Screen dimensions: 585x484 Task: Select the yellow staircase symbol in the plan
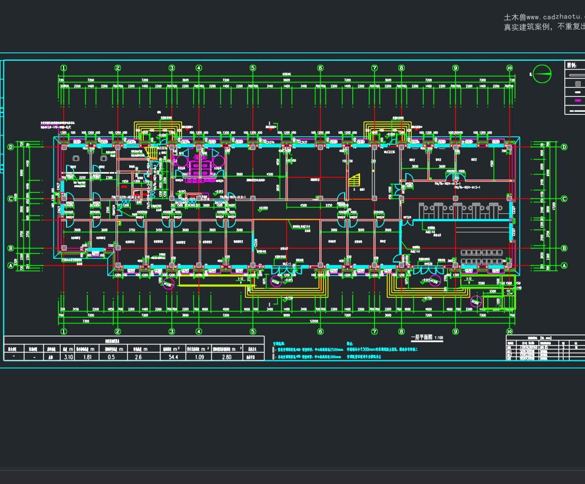pyautogui.click(x=355, y=181)
